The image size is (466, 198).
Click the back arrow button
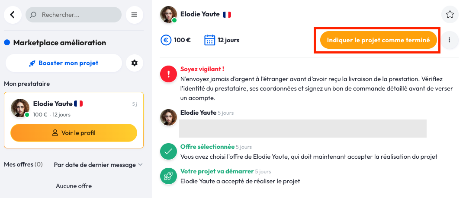[x=13, y=15]
